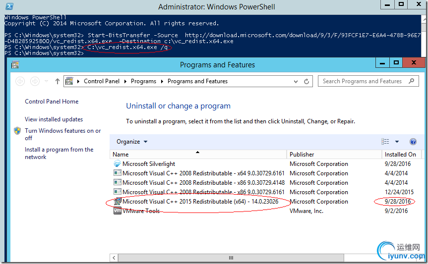This screenshot has height=264, width=428.
Task: Click the 9/2/2016 installed date cell
Action: pyautogui.click(x=396, y=211)
